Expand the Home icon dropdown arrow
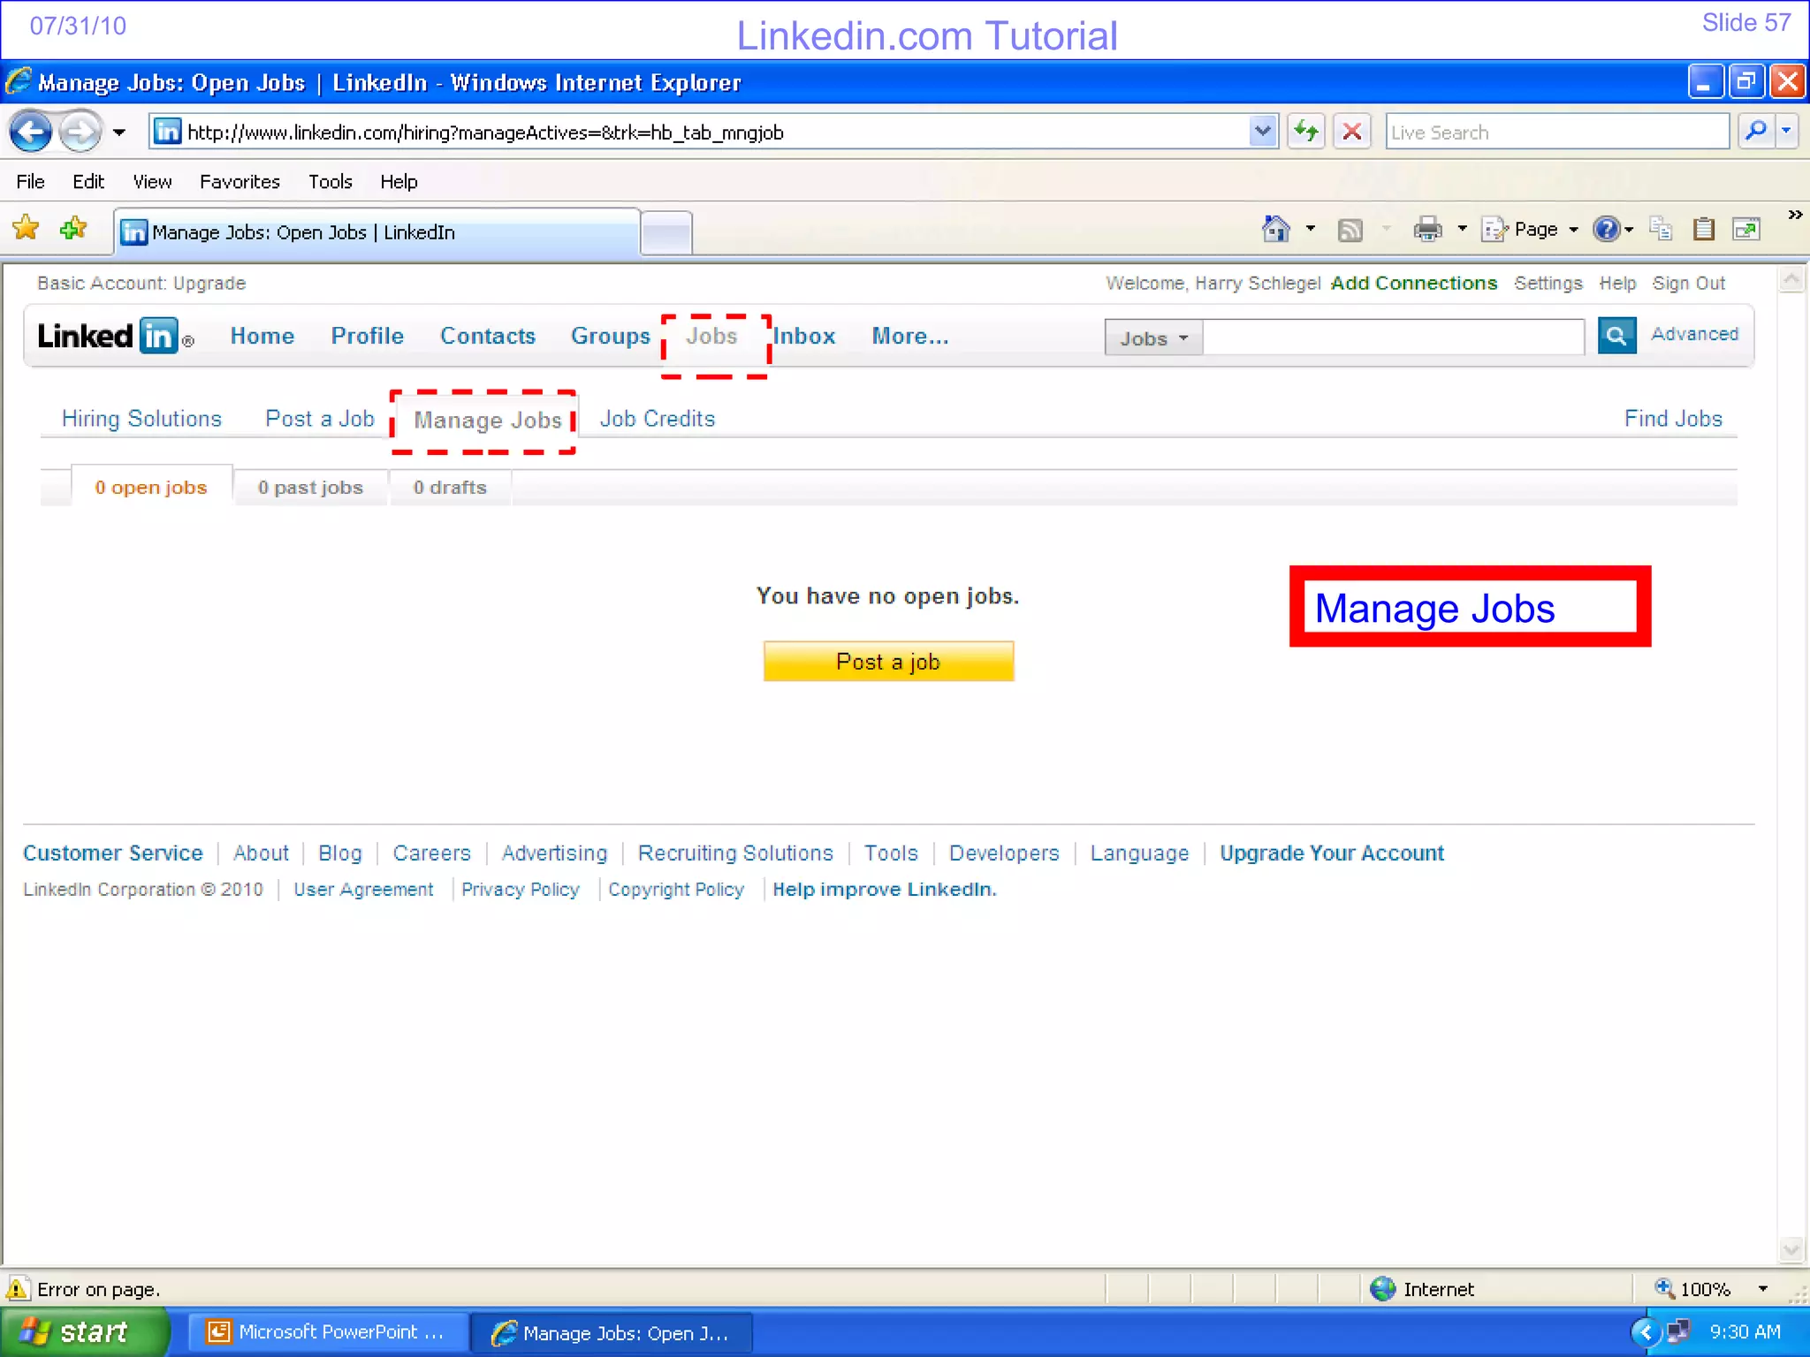This screenshot has width=1810, height=1357. point(1311,229)
